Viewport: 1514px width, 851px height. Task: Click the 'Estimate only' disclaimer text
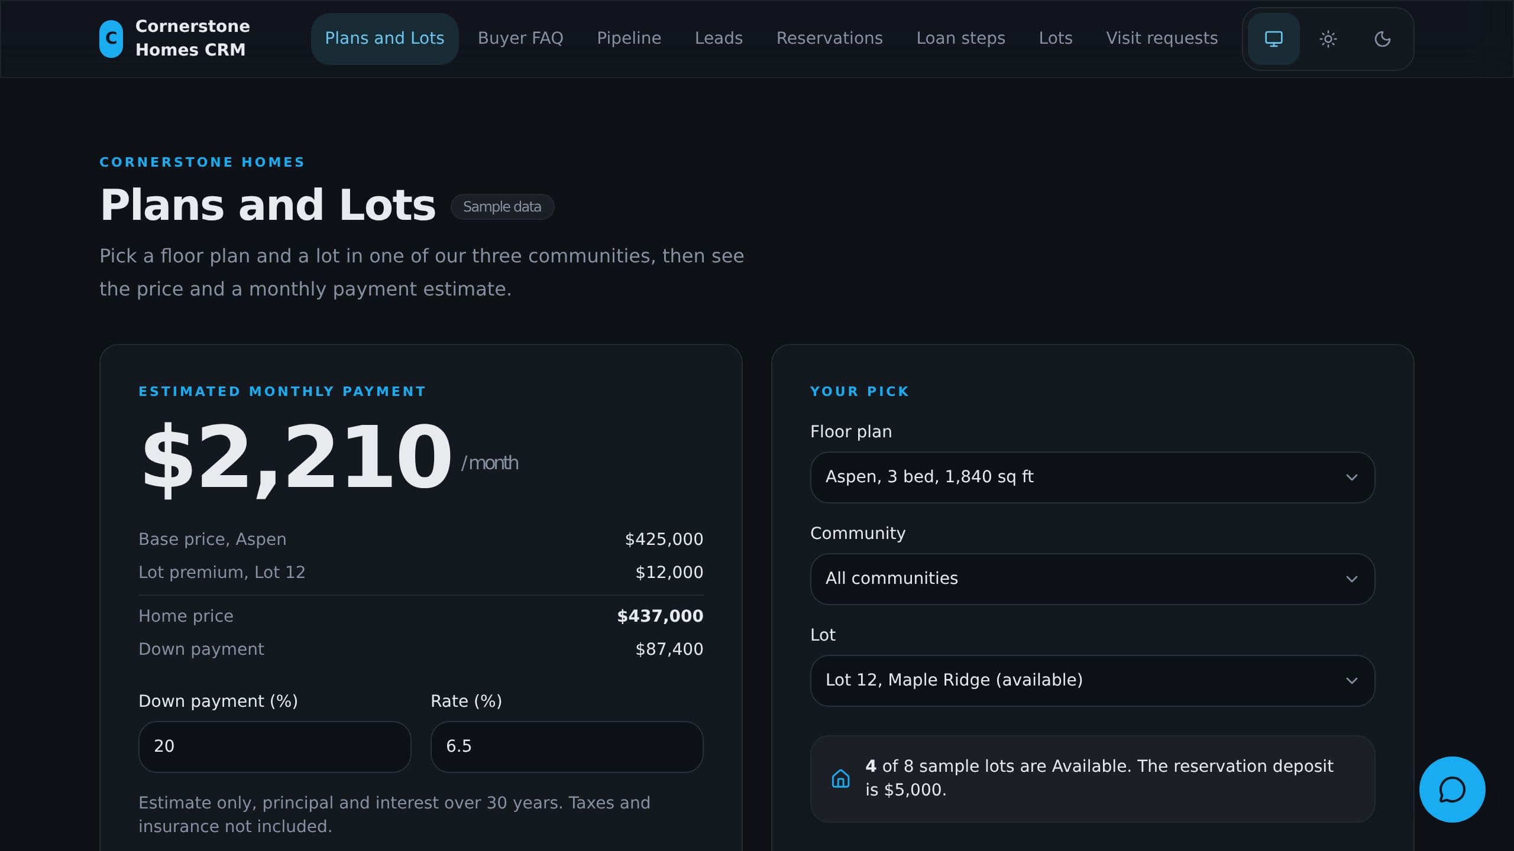[394, 814]
